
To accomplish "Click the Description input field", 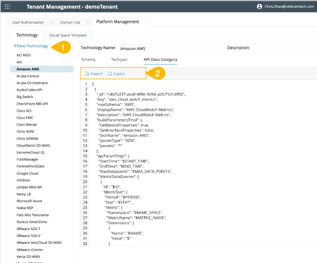I will tap(285, 48).
